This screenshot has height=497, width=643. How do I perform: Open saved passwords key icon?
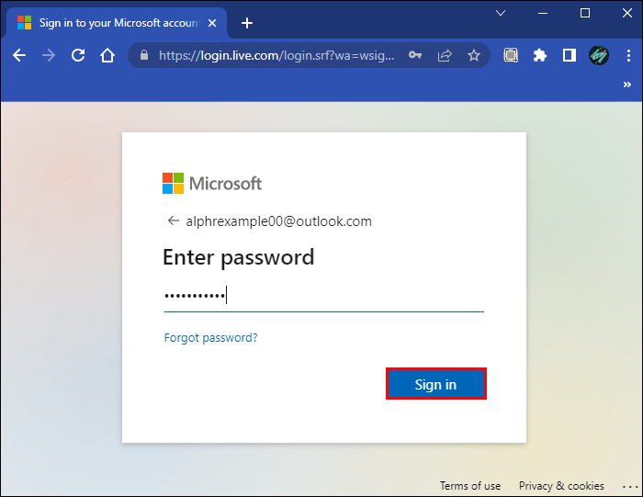pyautogui.click(x=415, y=55)
